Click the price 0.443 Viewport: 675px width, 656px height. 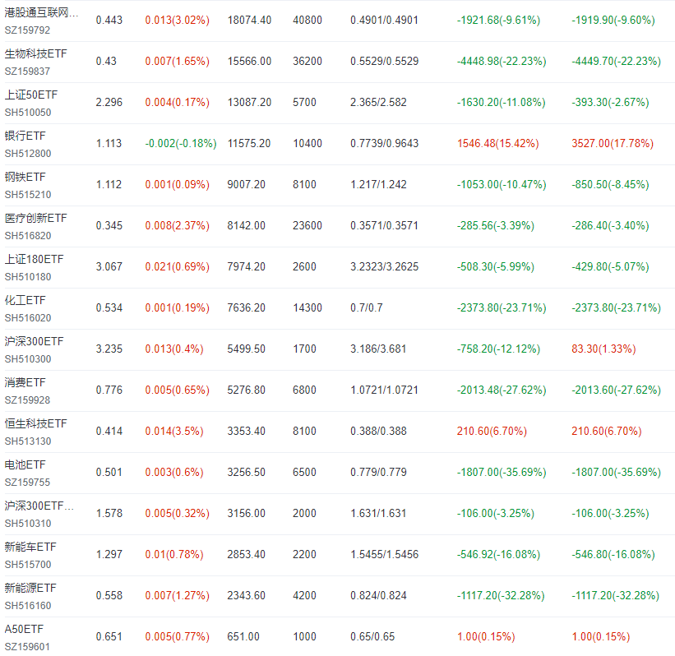pyautogui.click(x=109, y=21)
